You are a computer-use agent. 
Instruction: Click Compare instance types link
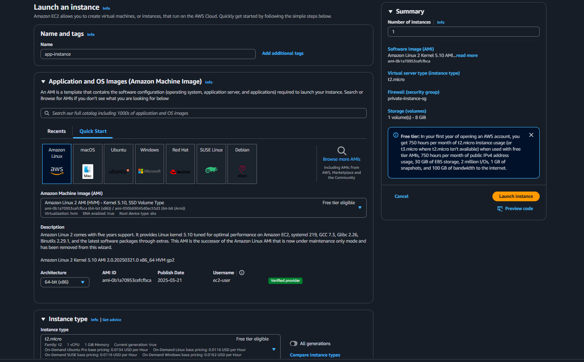coord(315,355)
